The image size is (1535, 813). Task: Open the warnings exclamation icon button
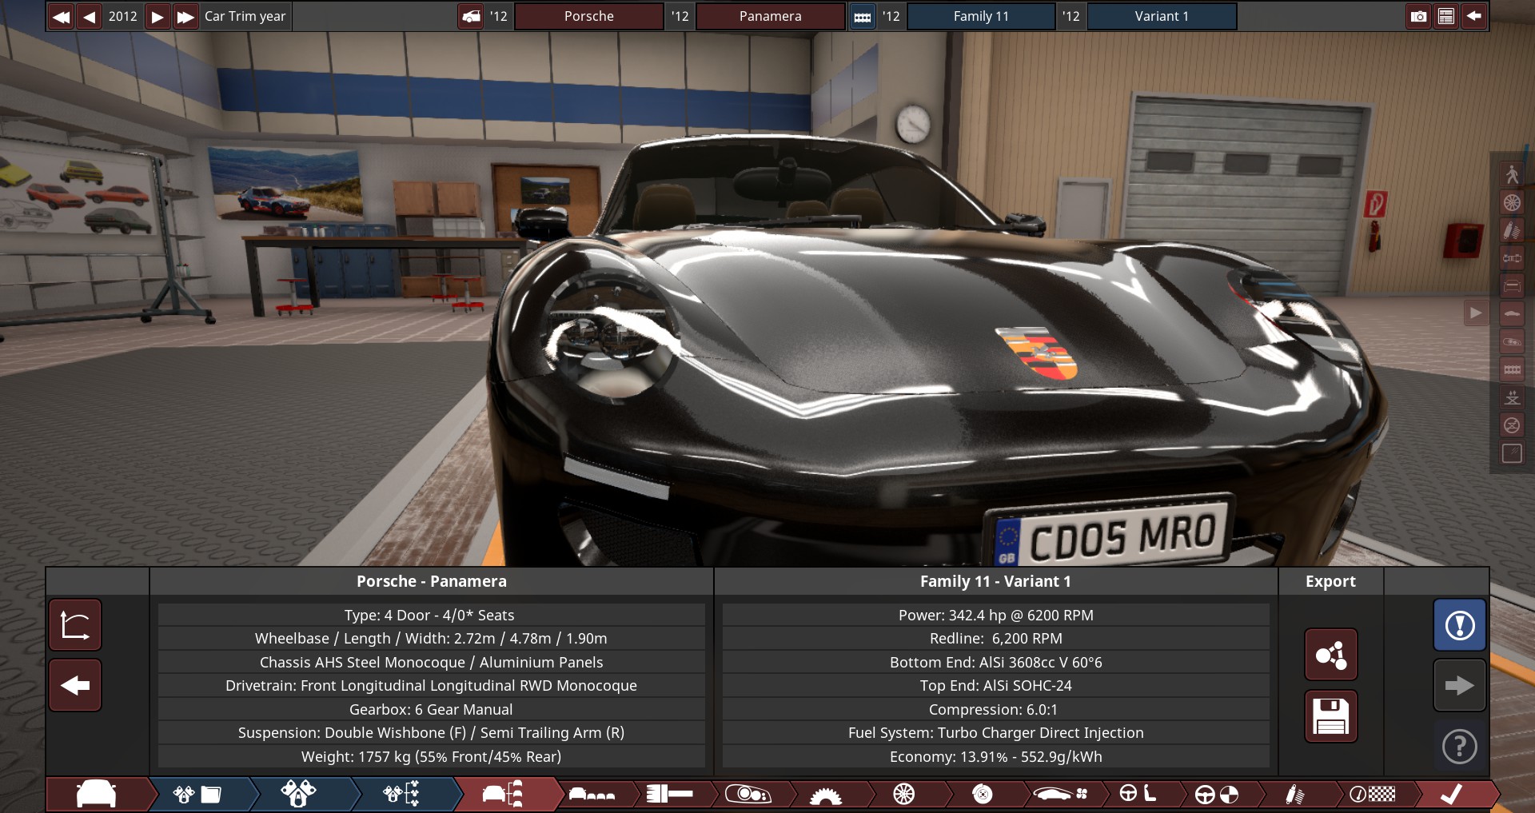coord(1460,624)
